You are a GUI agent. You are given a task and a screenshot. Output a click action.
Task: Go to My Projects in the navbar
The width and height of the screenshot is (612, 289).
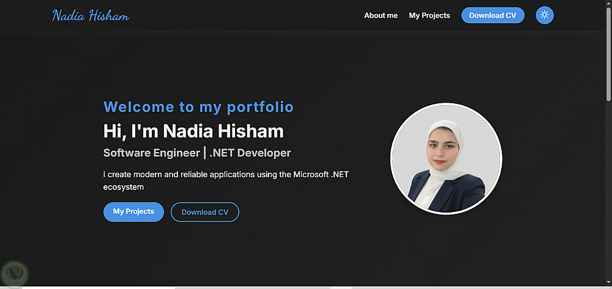(x=429, y=15)
